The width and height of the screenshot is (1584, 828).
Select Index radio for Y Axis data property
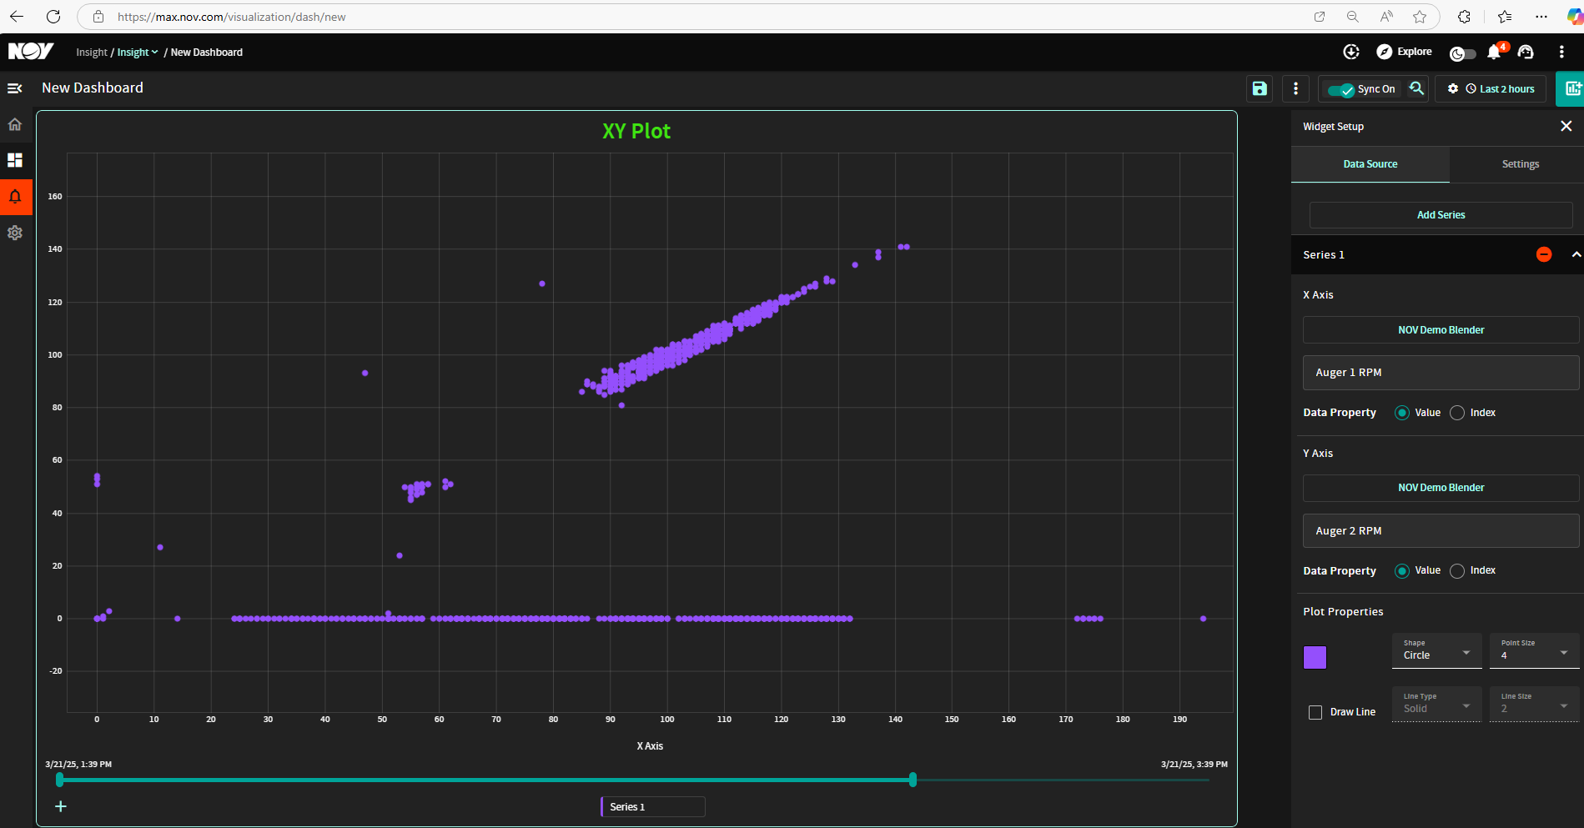1457,571
